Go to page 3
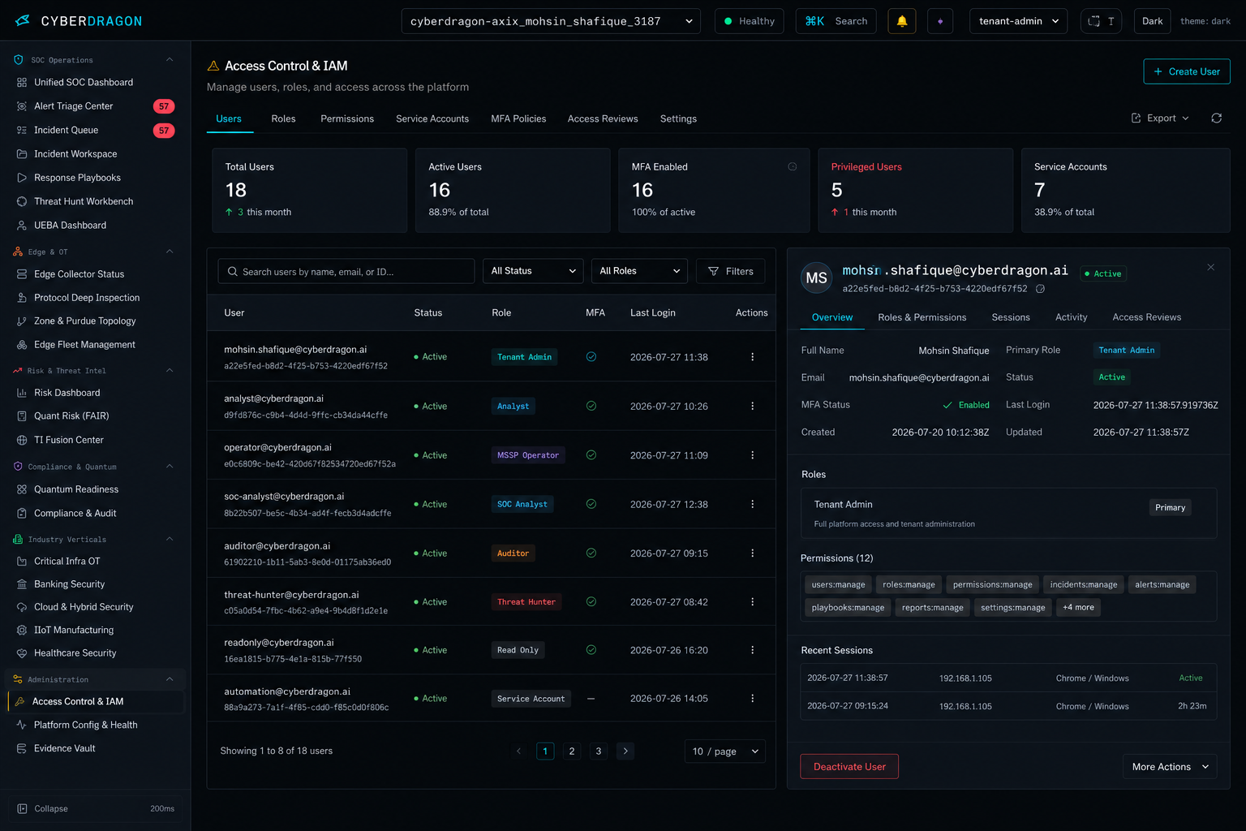 (599, 751)
